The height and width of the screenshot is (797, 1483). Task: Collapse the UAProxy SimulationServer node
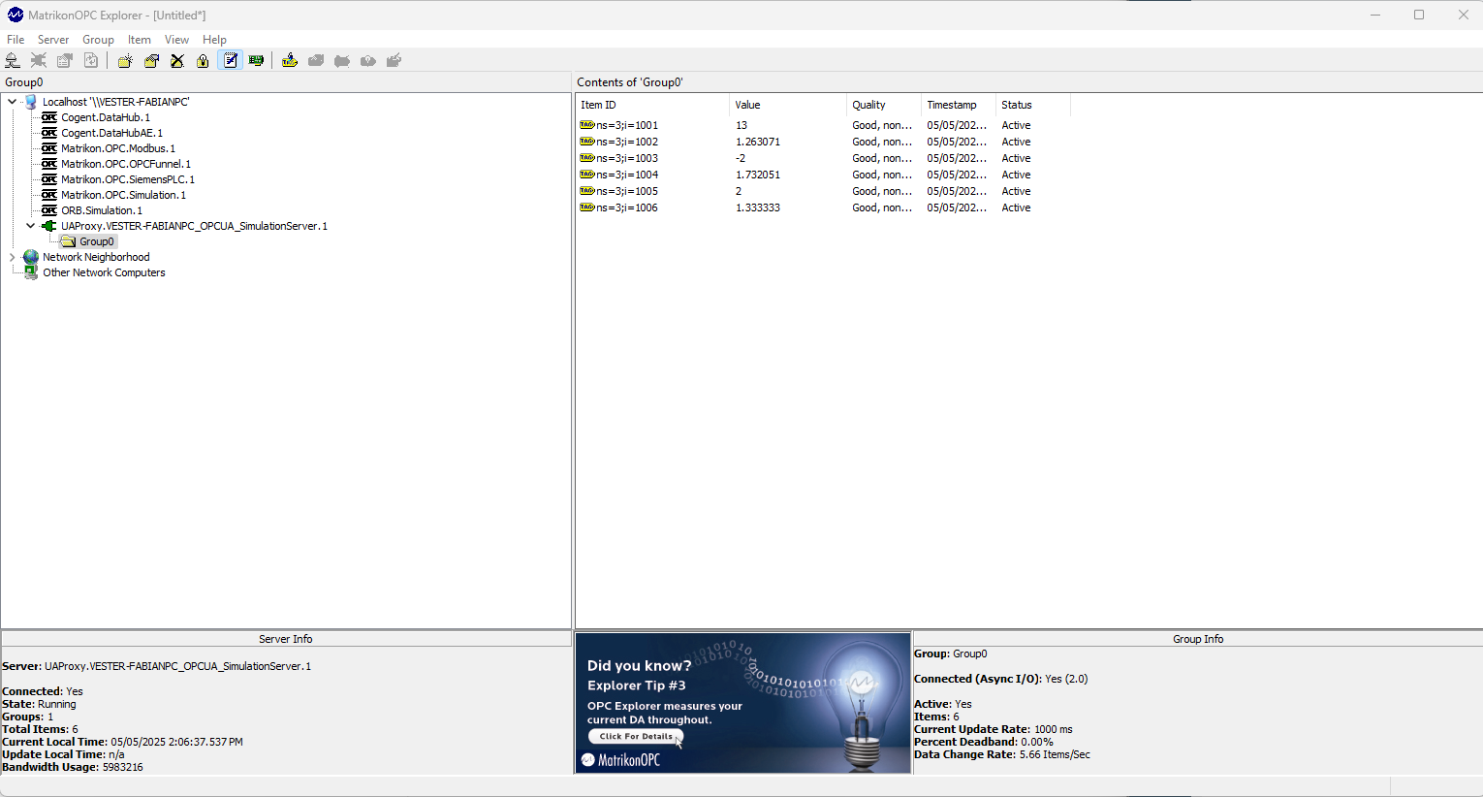tap(30, 226)
